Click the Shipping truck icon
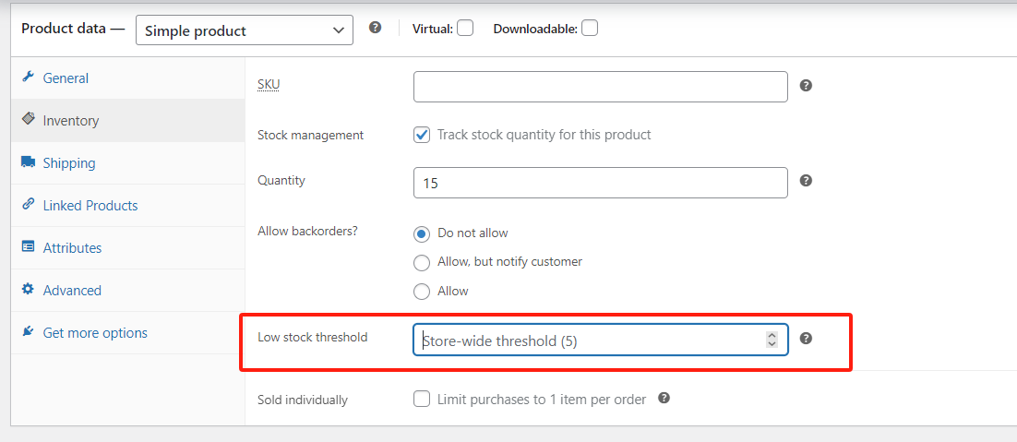1017x442 pixels. click(28, 162)
